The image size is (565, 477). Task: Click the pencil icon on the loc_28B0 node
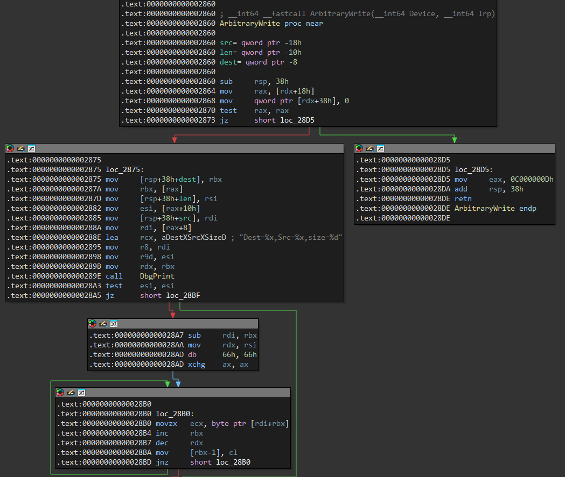click(x=71, y=393)
